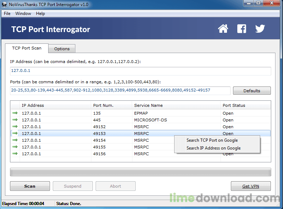Click IP 127.0.0.1 in port 135 row

click(x=31, y=113)
